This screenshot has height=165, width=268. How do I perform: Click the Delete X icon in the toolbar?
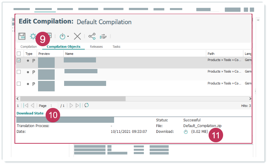(77, 36)
